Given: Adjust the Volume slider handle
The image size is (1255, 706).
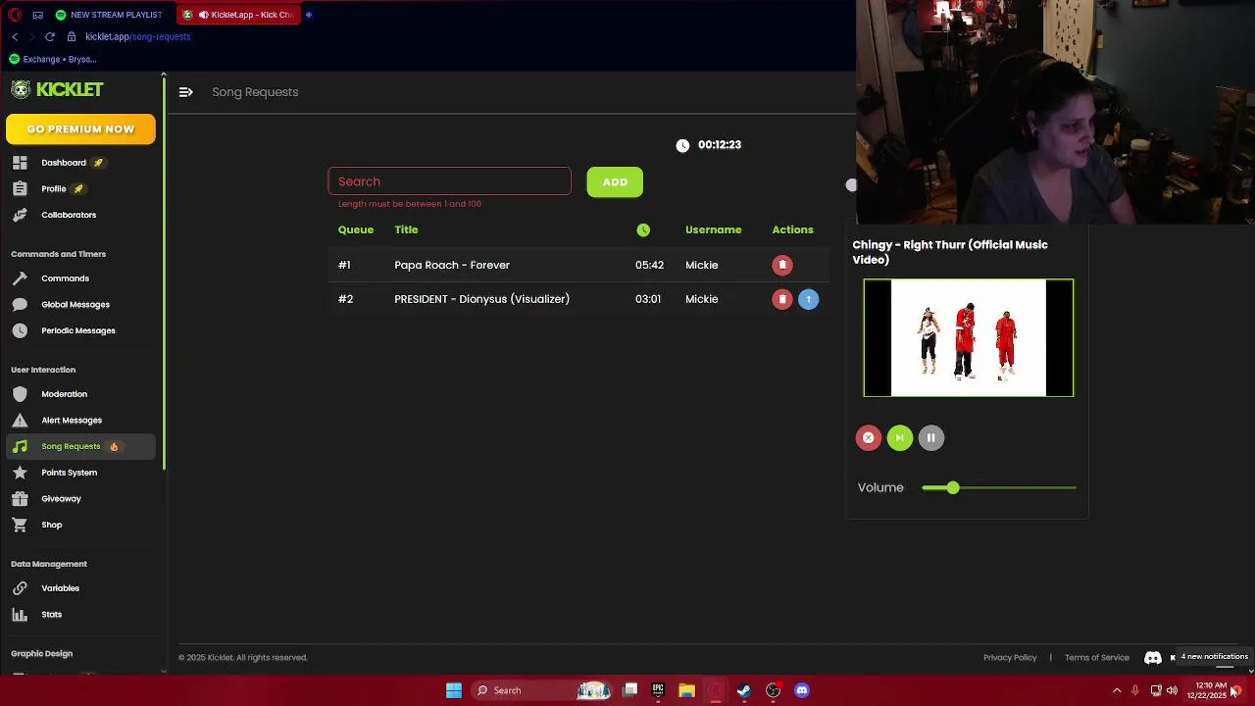Looking at the screenshot, I should tap(953, 487).
